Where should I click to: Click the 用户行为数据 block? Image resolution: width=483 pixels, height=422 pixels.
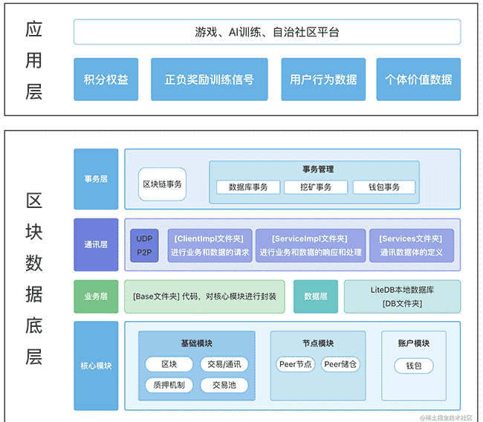[x=323, y=79]
